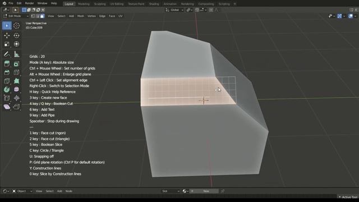The width and height of the screenshot is (359, 202).
Task: Open the File menu
Action: coord(11,3)
